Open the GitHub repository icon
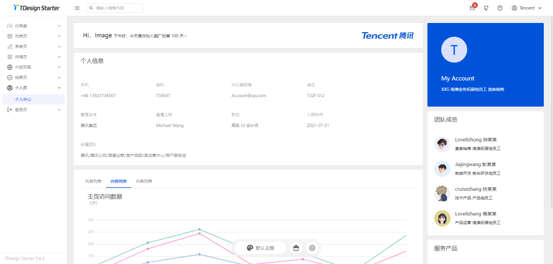 click(x=486, y=8)
